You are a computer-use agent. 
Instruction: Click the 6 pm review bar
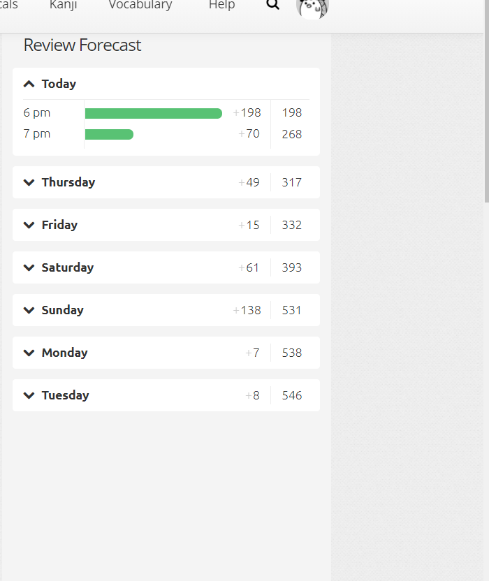click(153, 113)
